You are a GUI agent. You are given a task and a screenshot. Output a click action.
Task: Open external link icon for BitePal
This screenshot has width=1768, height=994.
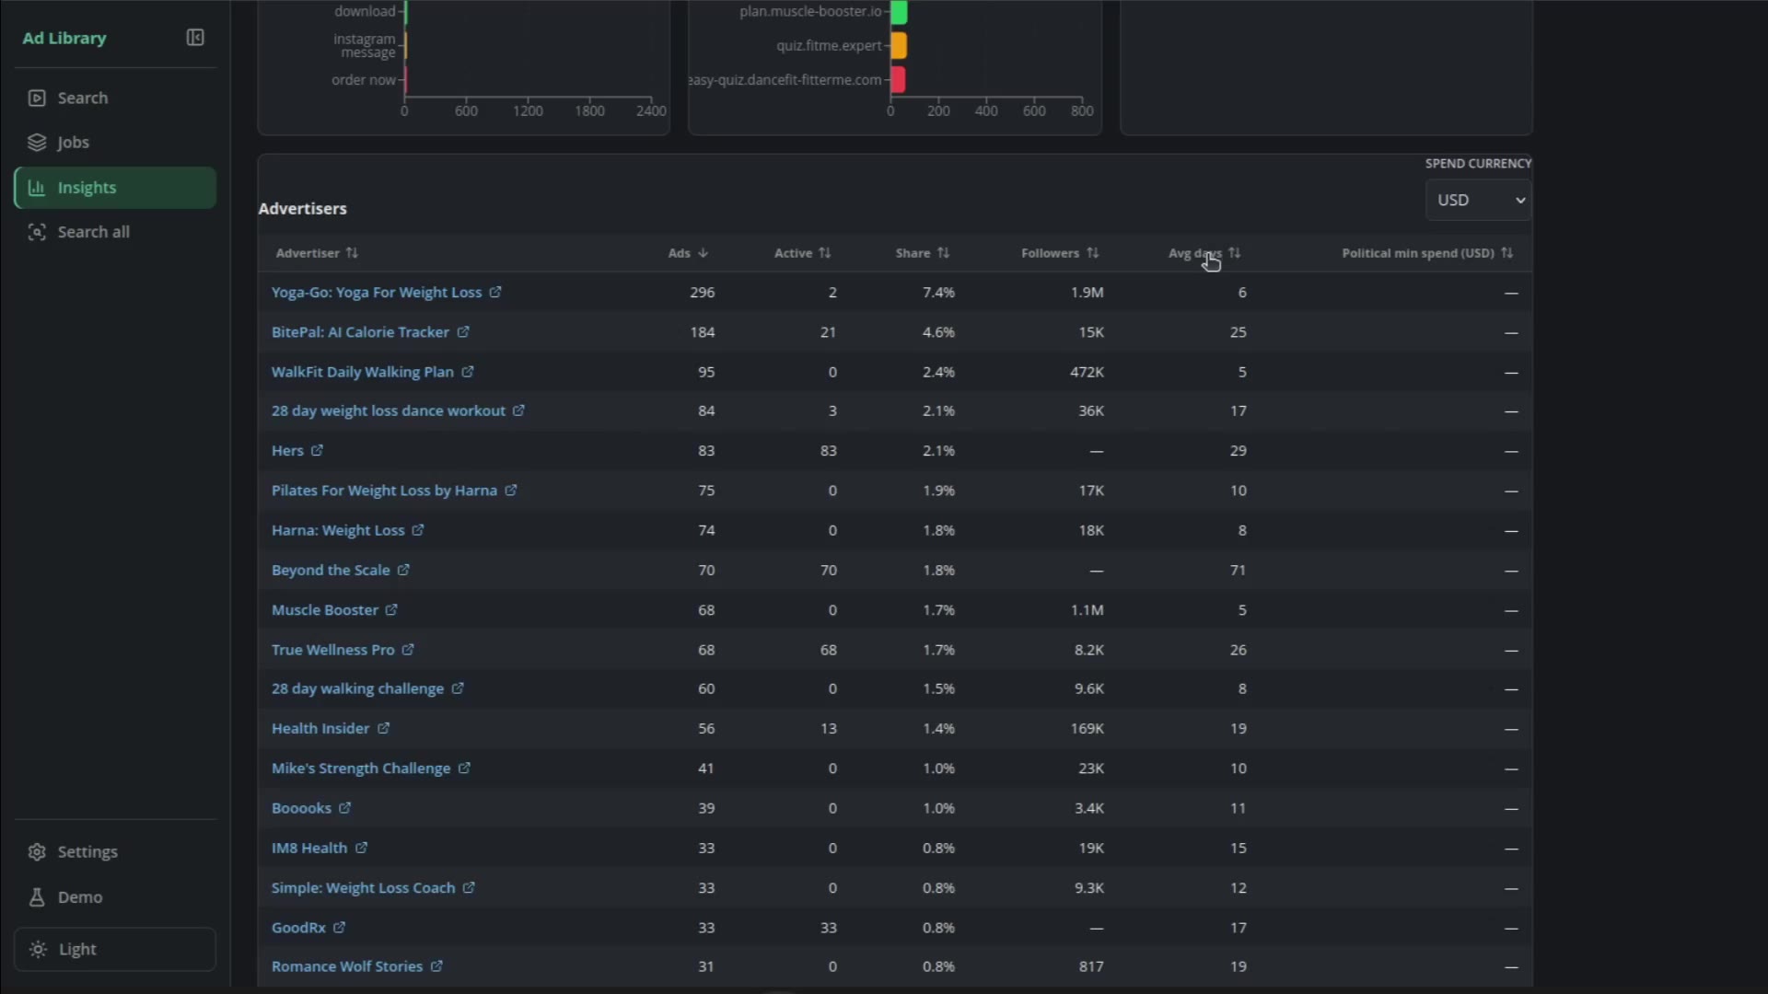point(463,331)
